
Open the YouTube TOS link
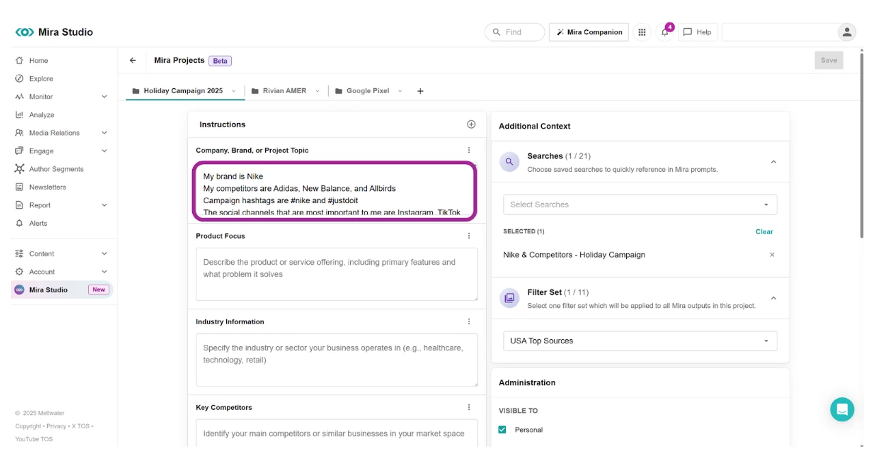[34, 439]
